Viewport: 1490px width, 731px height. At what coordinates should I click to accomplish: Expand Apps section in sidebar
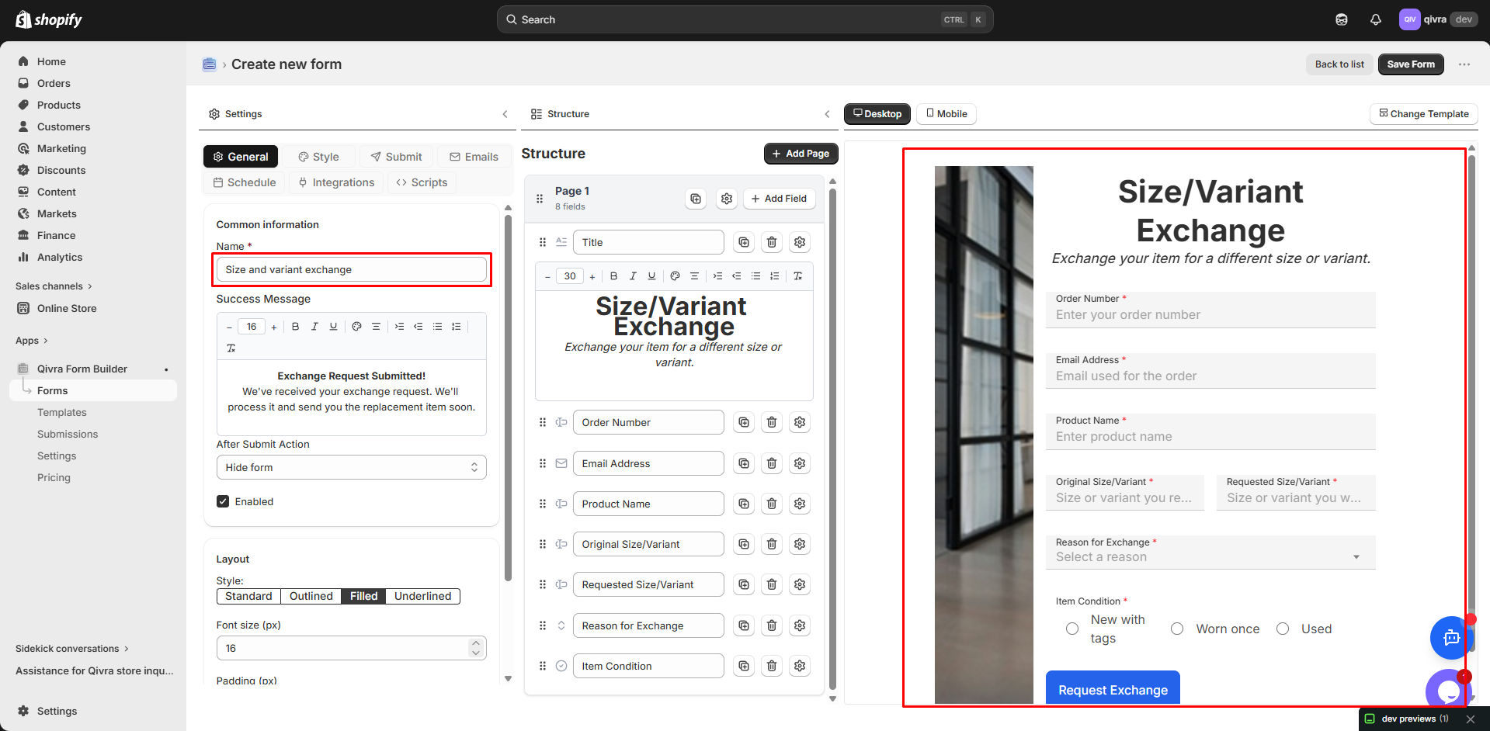[32, 341]
